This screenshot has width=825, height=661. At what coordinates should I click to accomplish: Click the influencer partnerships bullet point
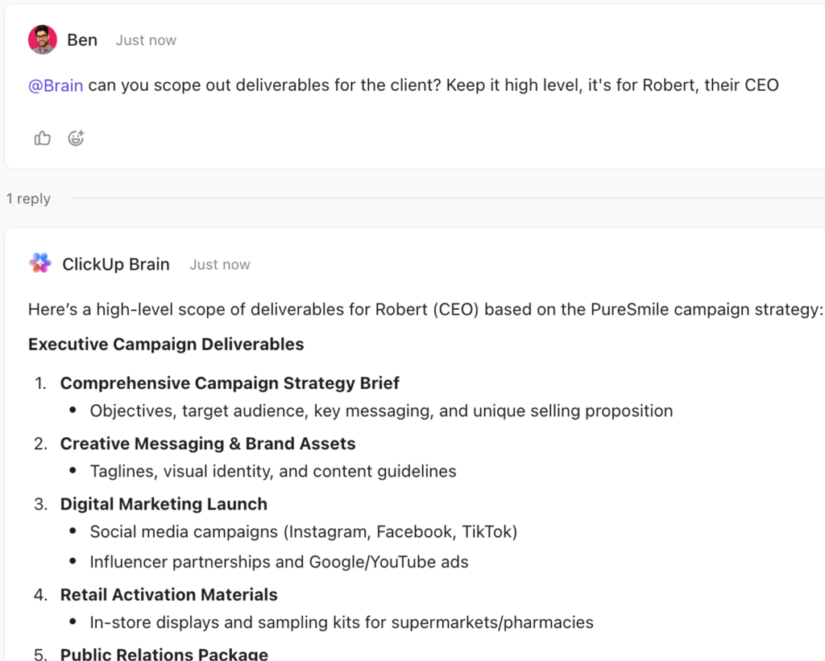pyautogui.click(x=278, y=562)
